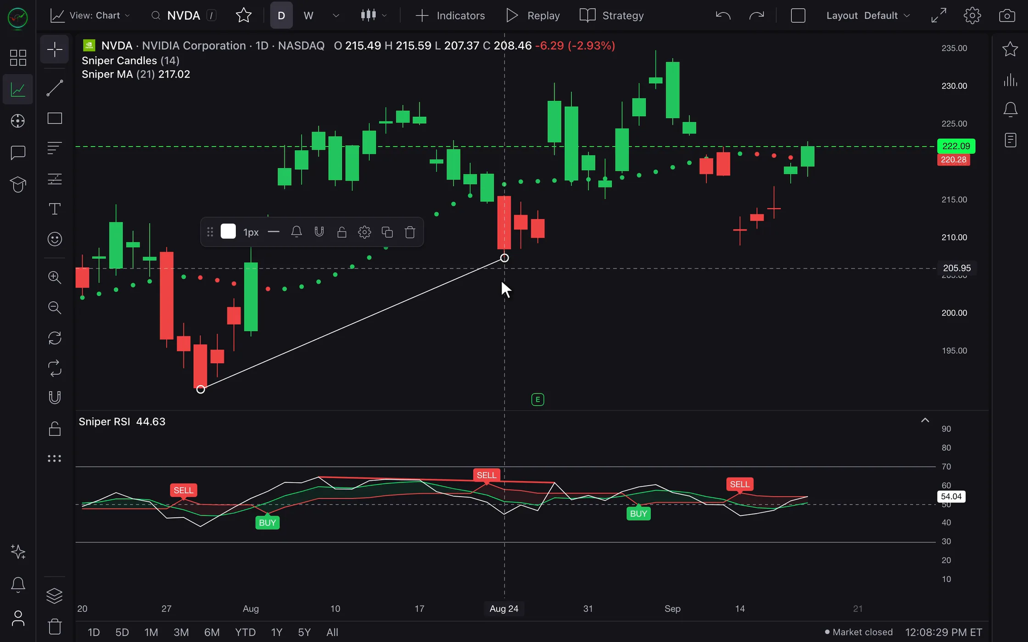
Task: Delete all drawings with left toolbar trash
Action: 55,626
